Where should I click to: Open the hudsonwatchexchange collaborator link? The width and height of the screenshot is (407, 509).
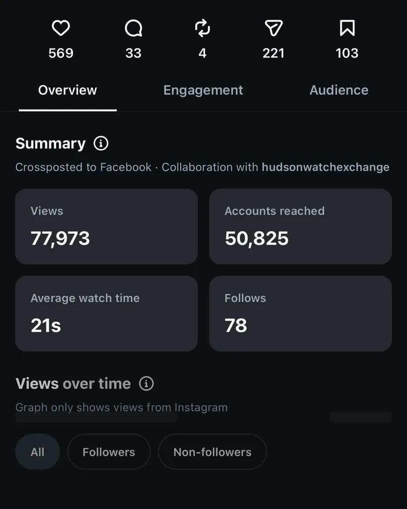[x=326, y=167]
